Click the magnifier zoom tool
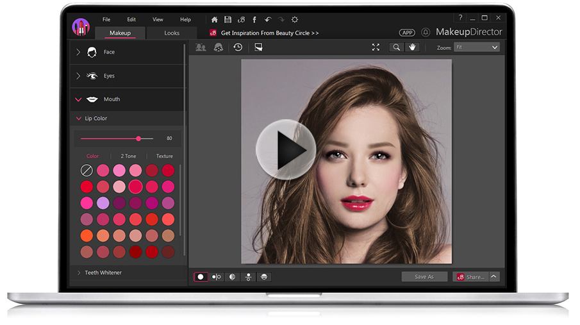This screenshot has width=580, height=325. coord(397,47)
